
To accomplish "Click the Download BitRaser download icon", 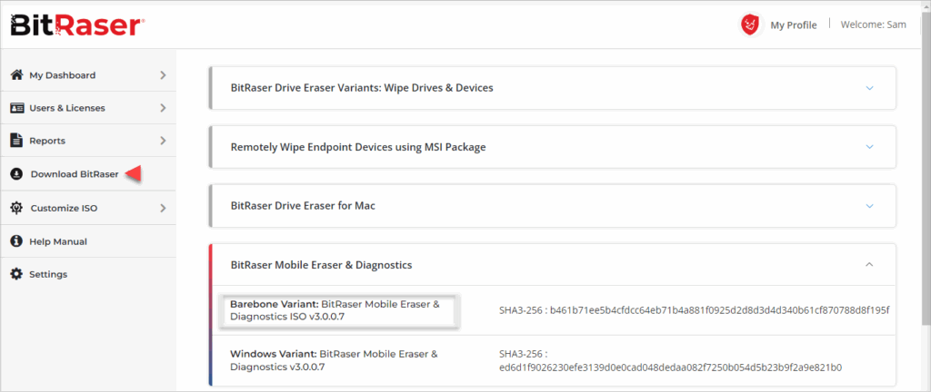I will [x=17, y=174].
